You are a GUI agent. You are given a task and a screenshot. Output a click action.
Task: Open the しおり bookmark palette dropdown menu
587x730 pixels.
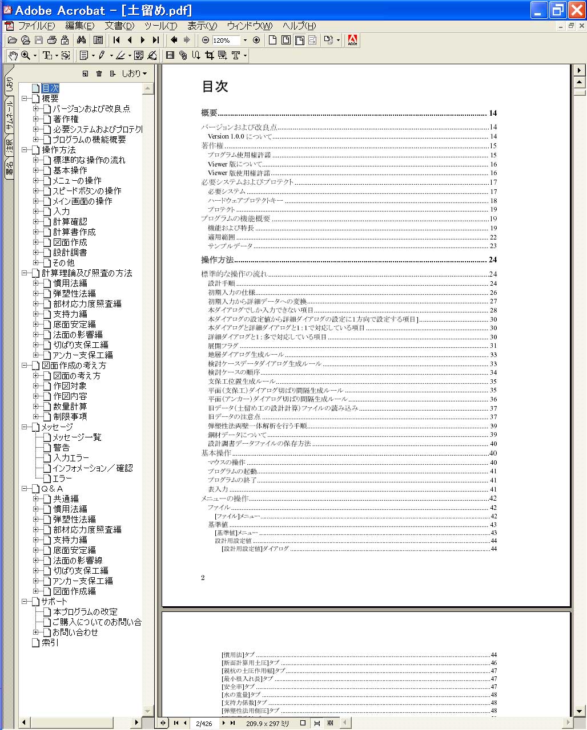coord(134,73)
